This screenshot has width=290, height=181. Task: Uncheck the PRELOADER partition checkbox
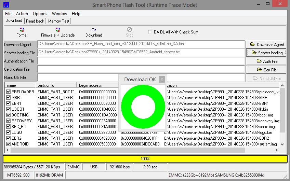coord(9,92)
